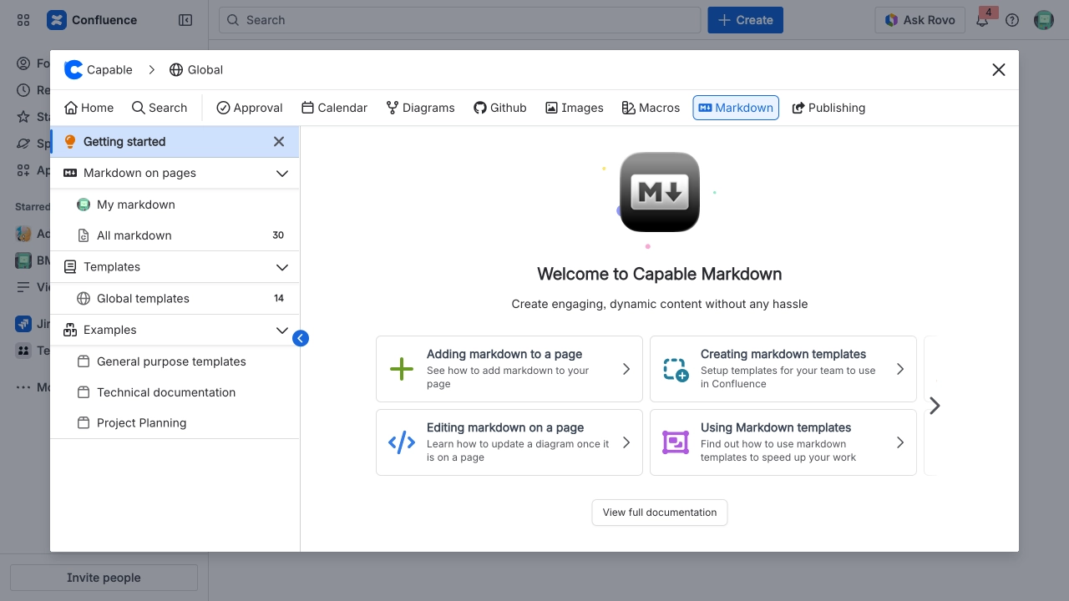Open the Search tab in Capable
This screenshot has width=1069, height=601.
coord(160,108)
